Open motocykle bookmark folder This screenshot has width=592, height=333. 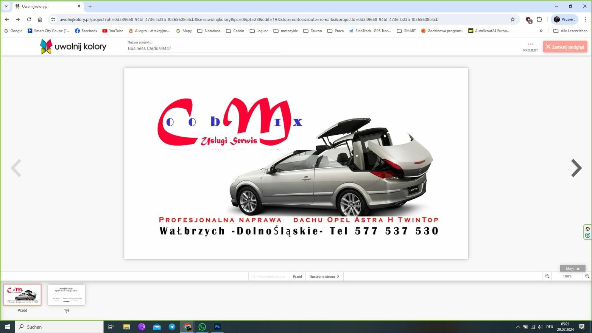(286, 31)
